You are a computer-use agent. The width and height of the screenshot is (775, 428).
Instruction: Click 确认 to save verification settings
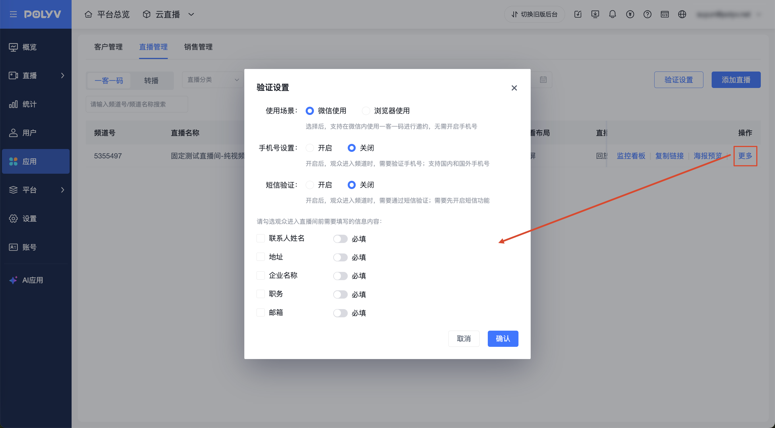point(503,339)
